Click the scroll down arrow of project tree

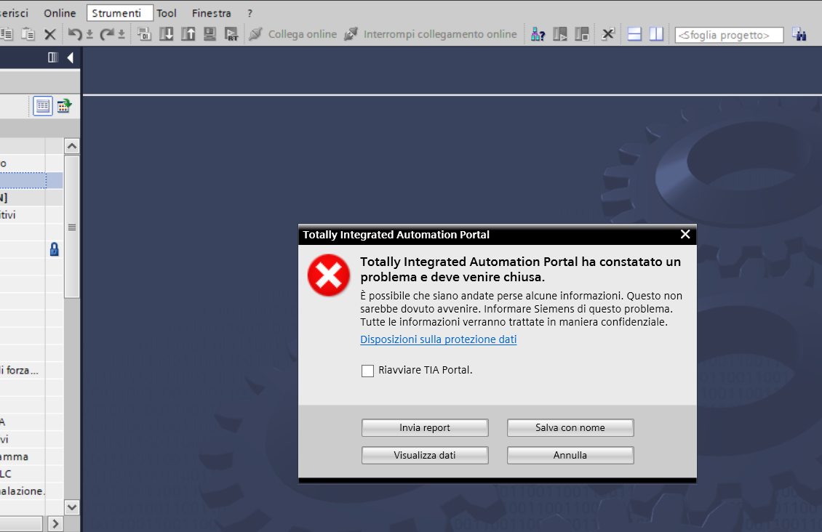72,507
